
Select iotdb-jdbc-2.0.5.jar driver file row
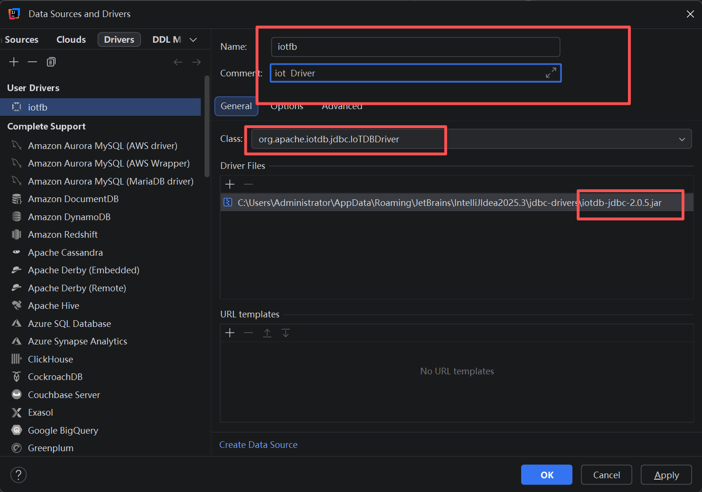click(x=457, y=203)
